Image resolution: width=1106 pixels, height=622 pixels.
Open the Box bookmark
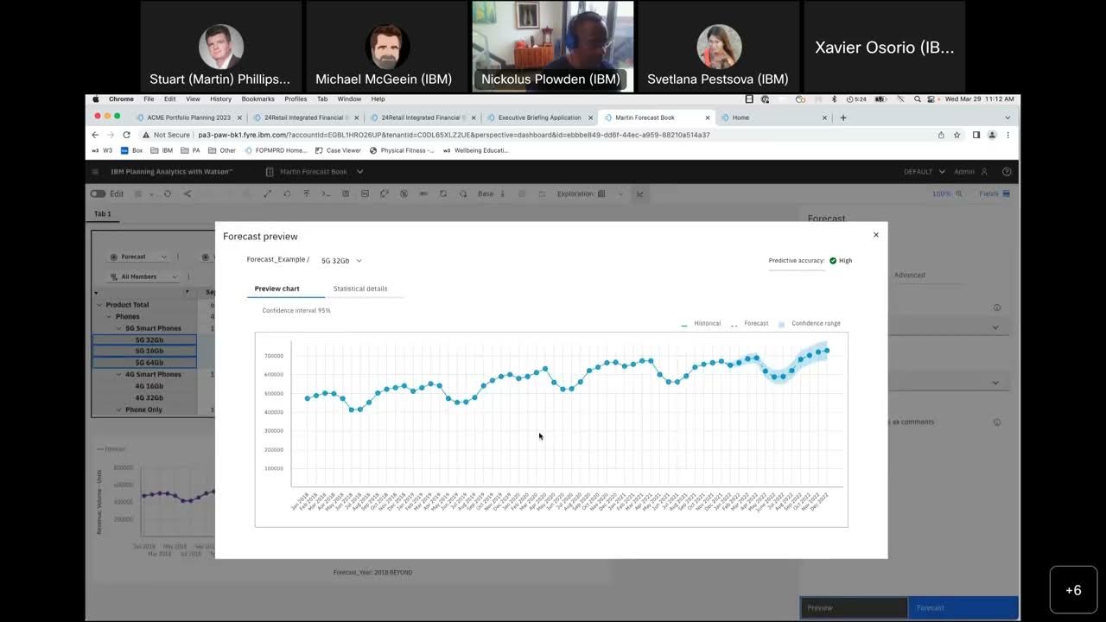131,150
